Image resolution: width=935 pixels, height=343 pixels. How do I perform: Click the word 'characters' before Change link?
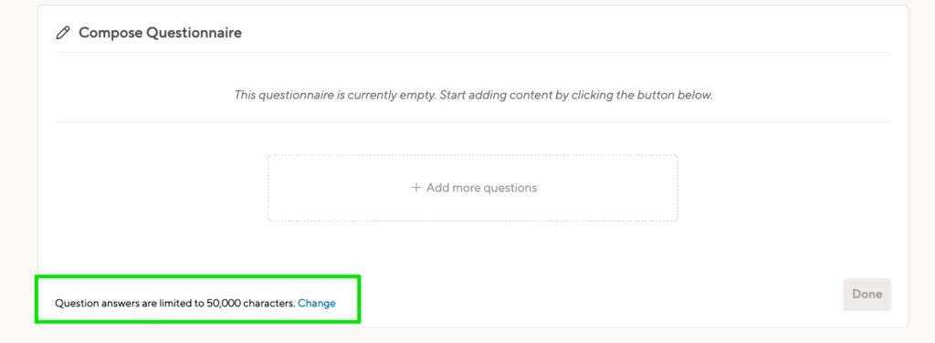click(269, 303)
